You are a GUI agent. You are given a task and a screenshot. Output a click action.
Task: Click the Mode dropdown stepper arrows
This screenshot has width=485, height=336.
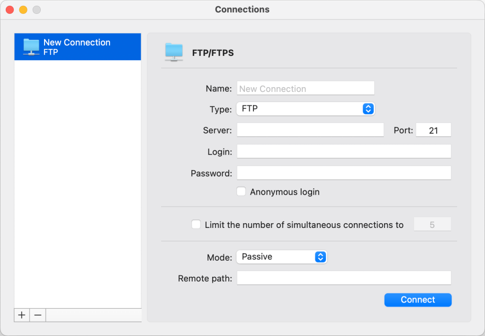(x=321, y=256)
